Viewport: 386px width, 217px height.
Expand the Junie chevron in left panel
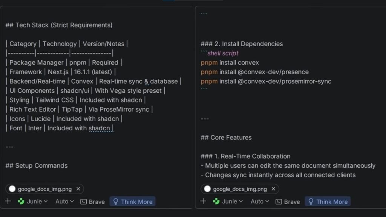coord(46,202)
